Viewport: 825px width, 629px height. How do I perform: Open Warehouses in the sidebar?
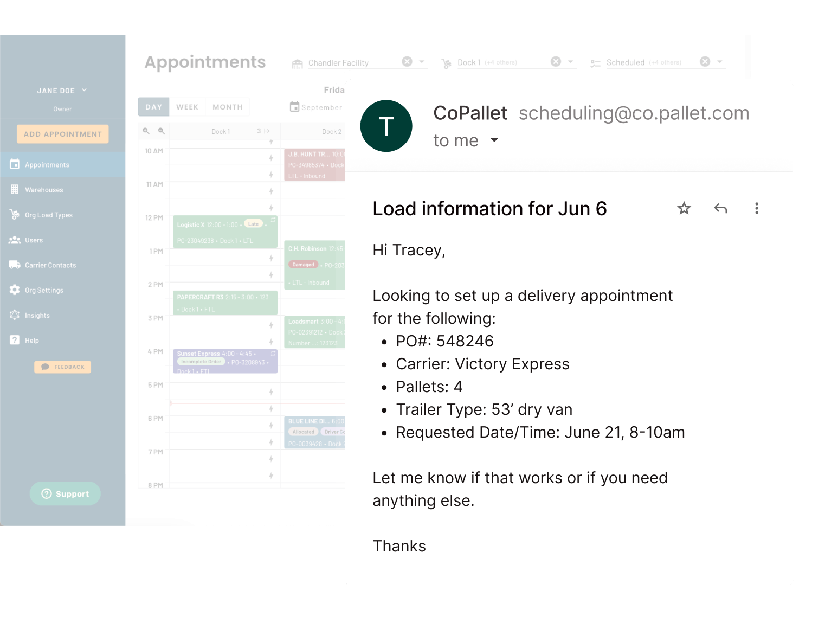(x=63, y=190)
